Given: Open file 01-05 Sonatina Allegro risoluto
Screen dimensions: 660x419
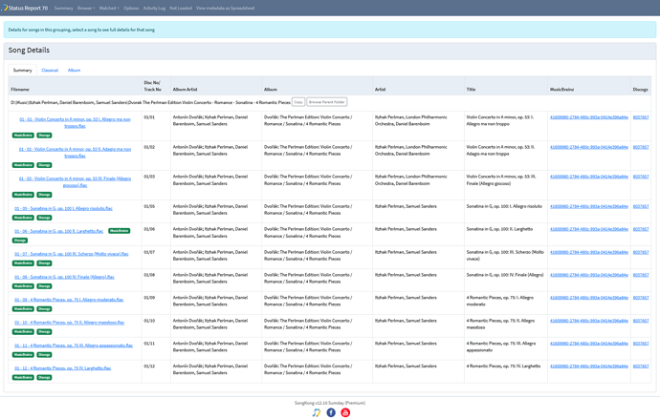Looking at the screenshot, I should click(x=63, y=208).
